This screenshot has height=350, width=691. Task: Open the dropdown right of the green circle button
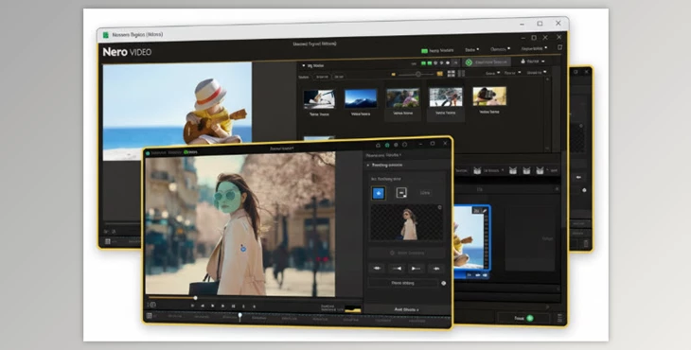pyautogui.click(x=532, y=61)
